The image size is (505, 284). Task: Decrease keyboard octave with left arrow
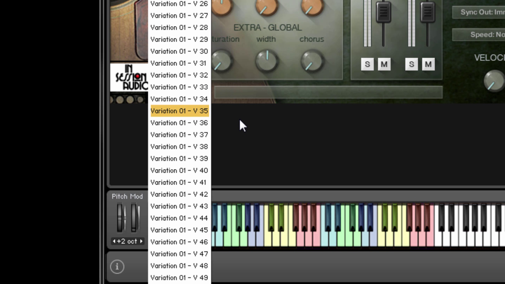click(x=114, y=241)
